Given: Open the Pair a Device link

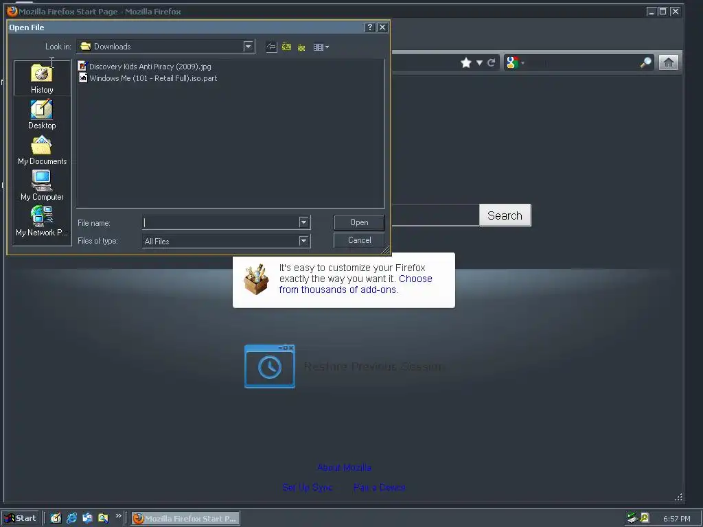Looking at the screenshot, I should (x=379, y=487).
